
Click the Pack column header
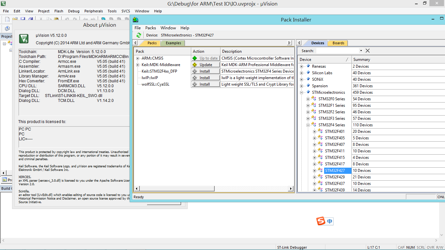coord(163,51)
